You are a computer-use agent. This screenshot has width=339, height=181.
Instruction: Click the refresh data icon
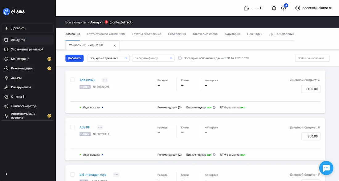[x=180, y=58]
